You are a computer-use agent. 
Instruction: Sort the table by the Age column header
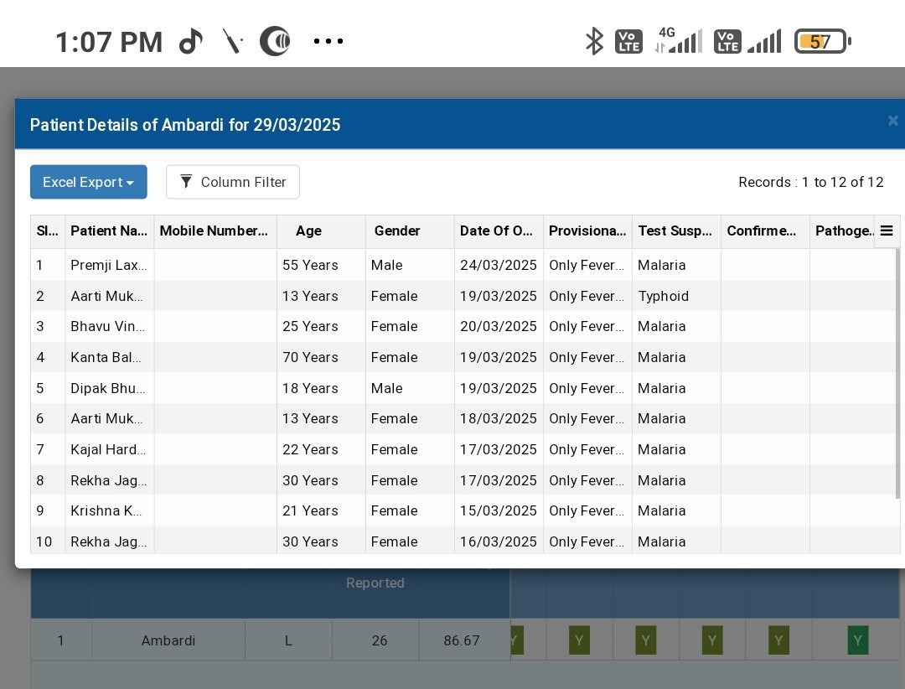coord(308,231)
